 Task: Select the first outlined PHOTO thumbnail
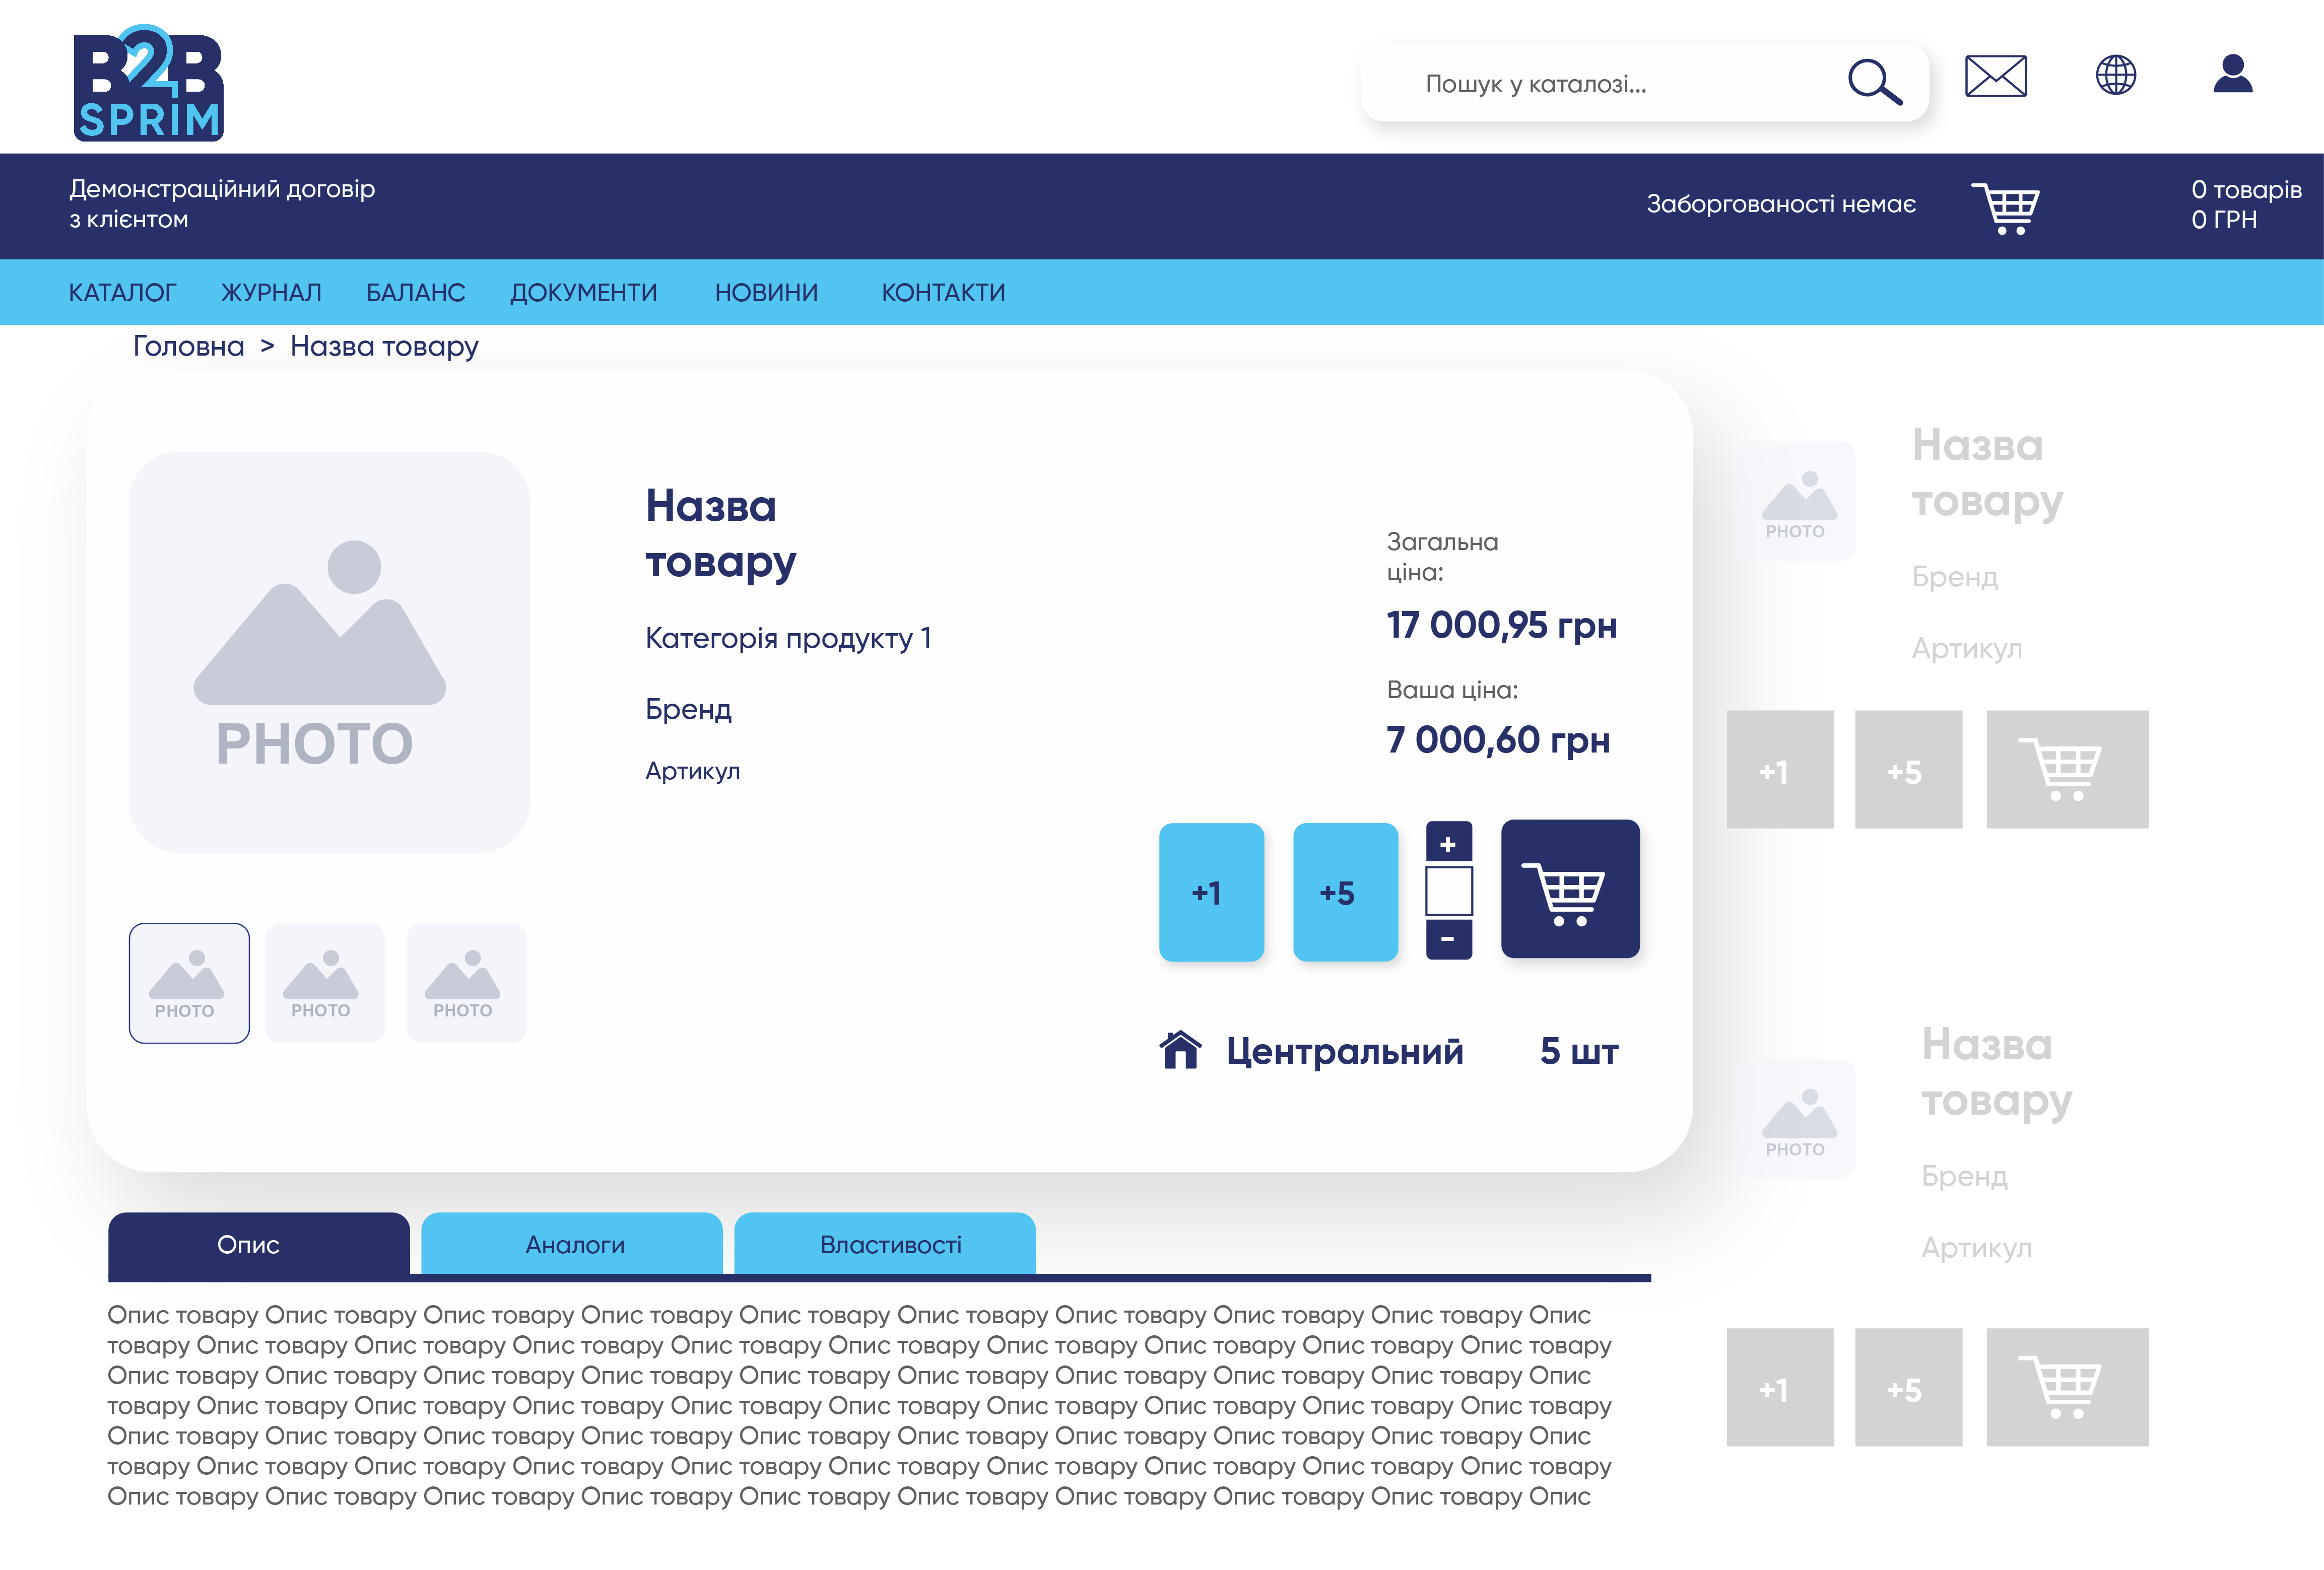tap(189, 983)
